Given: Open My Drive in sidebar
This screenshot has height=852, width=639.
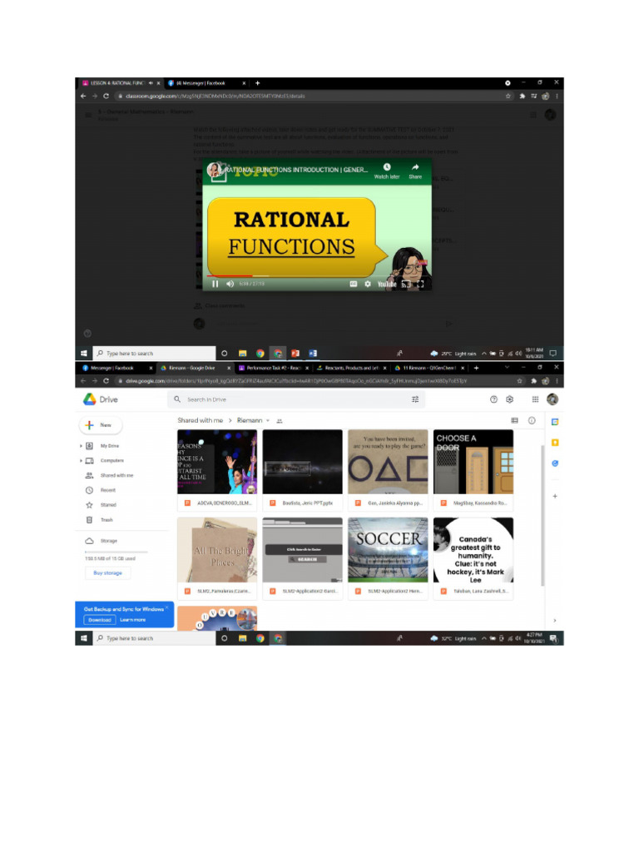Looking at the screenshot, I should [109, 446].
